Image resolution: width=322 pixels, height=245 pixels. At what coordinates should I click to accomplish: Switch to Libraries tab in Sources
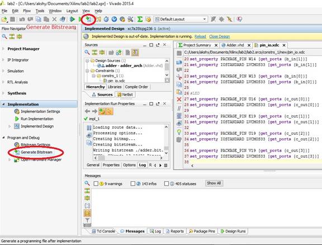coord(115,87)
